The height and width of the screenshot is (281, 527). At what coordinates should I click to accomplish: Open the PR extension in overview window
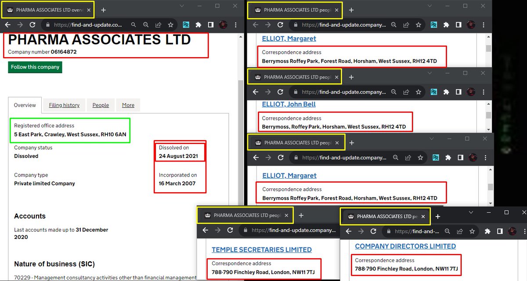186,25
